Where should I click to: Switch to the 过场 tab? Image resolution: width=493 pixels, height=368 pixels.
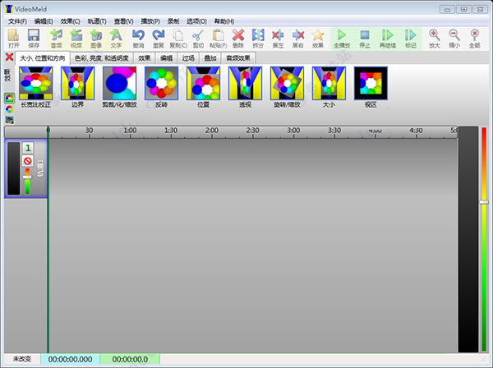(188, 58)
